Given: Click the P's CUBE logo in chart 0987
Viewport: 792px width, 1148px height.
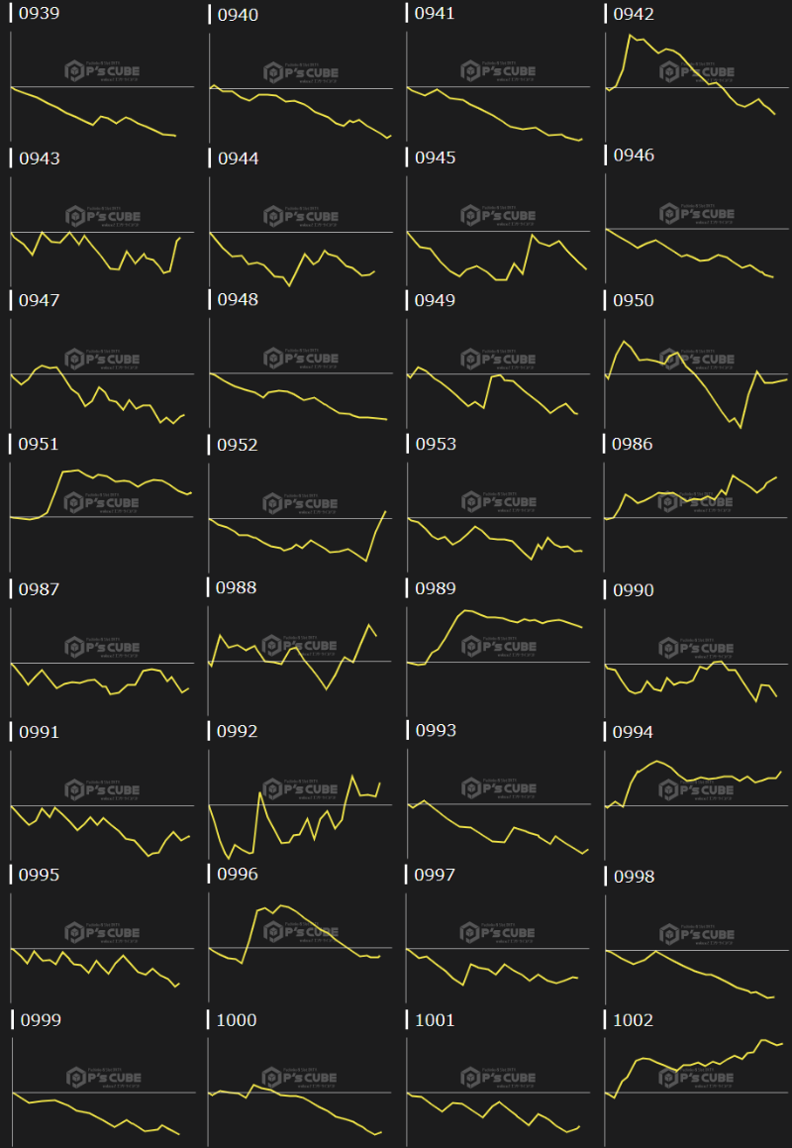Looking at the screenshot, I should pyautogui.click(x=103, y=648).
